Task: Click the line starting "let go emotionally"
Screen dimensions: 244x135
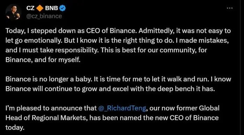Action: (x=117, y=40)
